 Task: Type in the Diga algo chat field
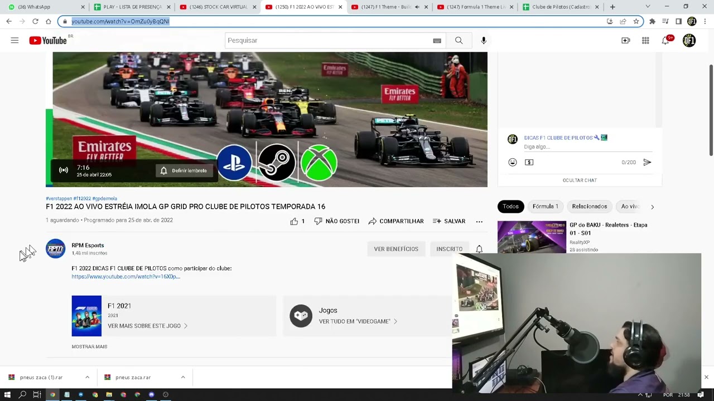click(x=588, y=146)
